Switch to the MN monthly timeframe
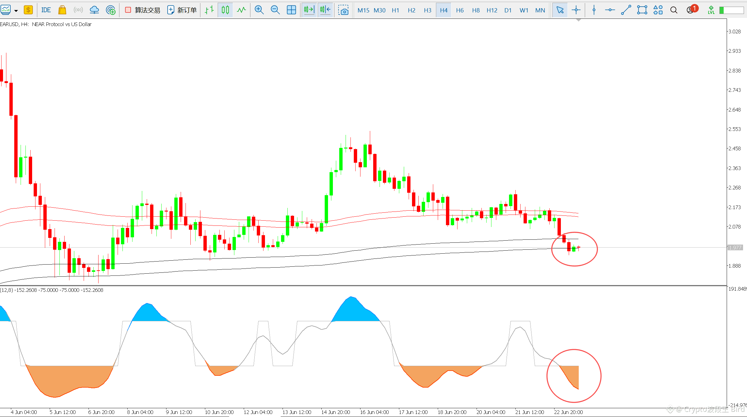The height and width of the screenshot is (417, 747). click(x=540, y=10)
